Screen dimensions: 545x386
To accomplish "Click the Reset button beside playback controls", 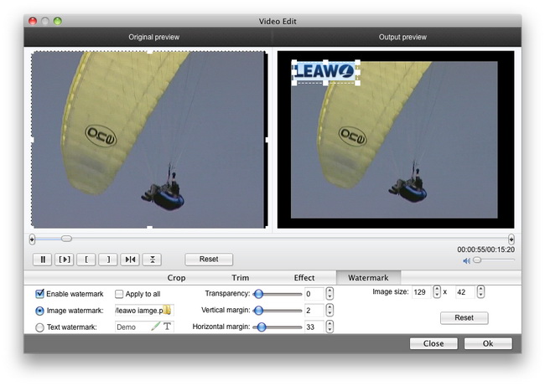I will (x=209, y=260).
